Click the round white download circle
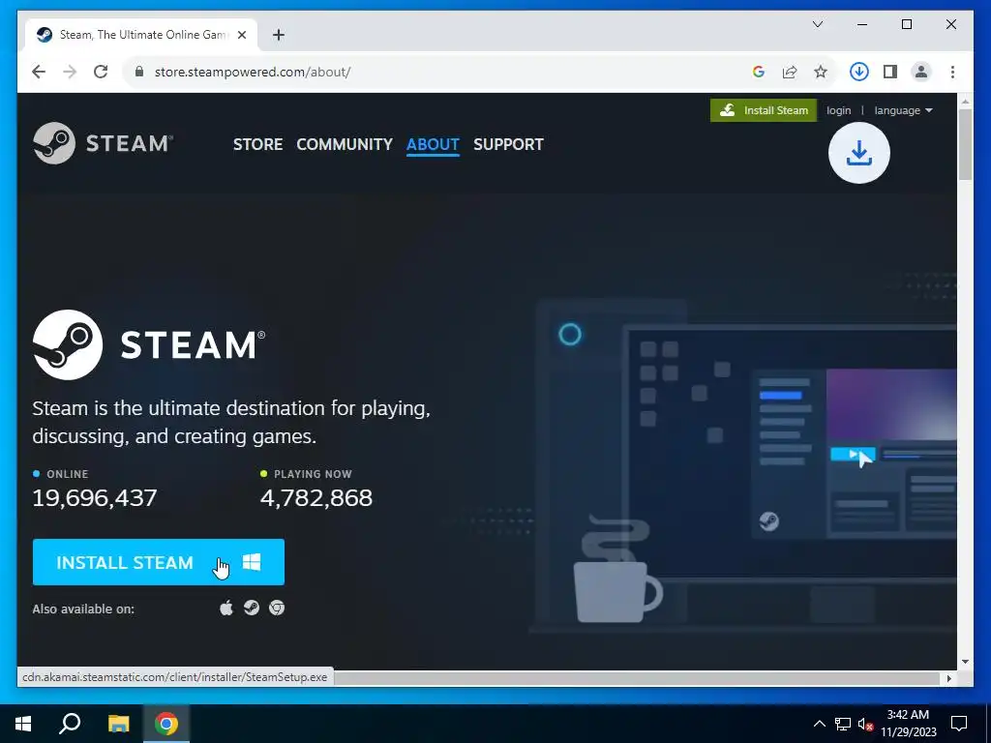 pyautogui.click(x=859, y=153)
